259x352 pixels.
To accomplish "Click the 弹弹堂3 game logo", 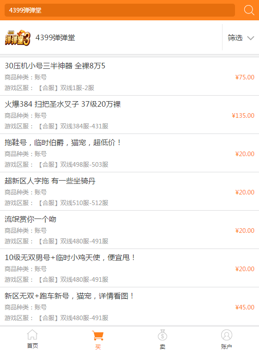I will [x=18, y=37].
